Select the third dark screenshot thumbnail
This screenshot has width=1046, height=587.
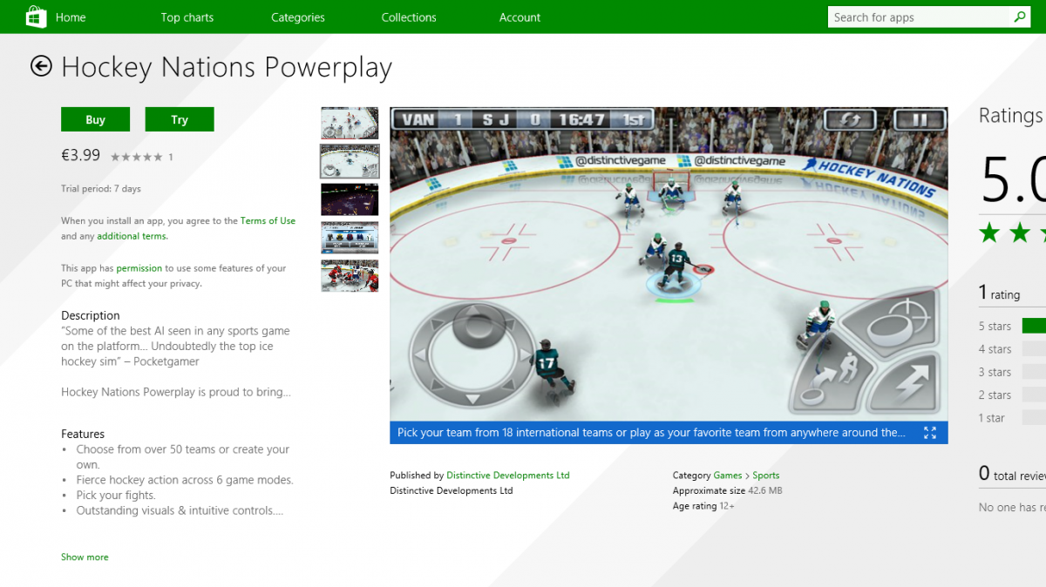[350, 199]
